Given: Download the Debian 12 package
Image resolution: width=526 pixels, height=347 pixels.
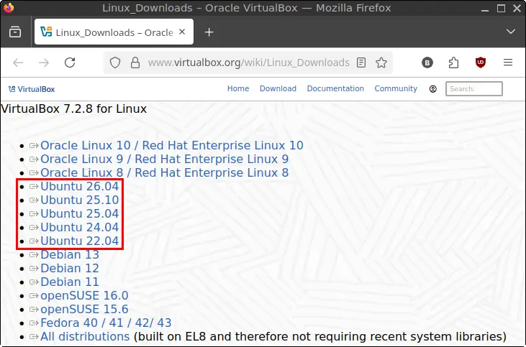Looking at the screenshot, I should pyautogui.click(x=70, y=268).
